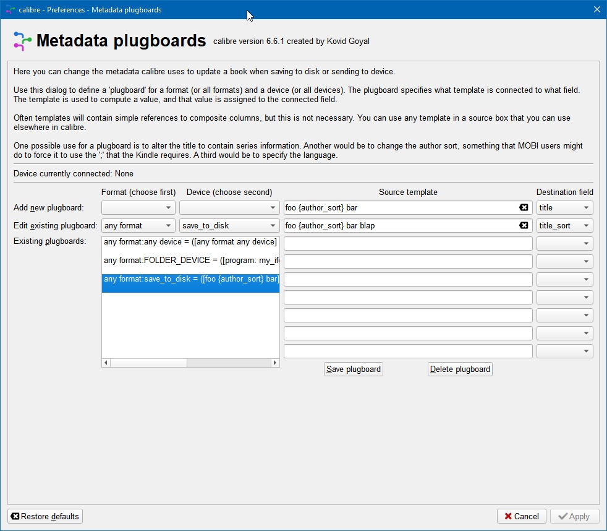The width and height of the screenshot is (607, 531).
Task: Change the title destination field dropdown
Action: 564,208
